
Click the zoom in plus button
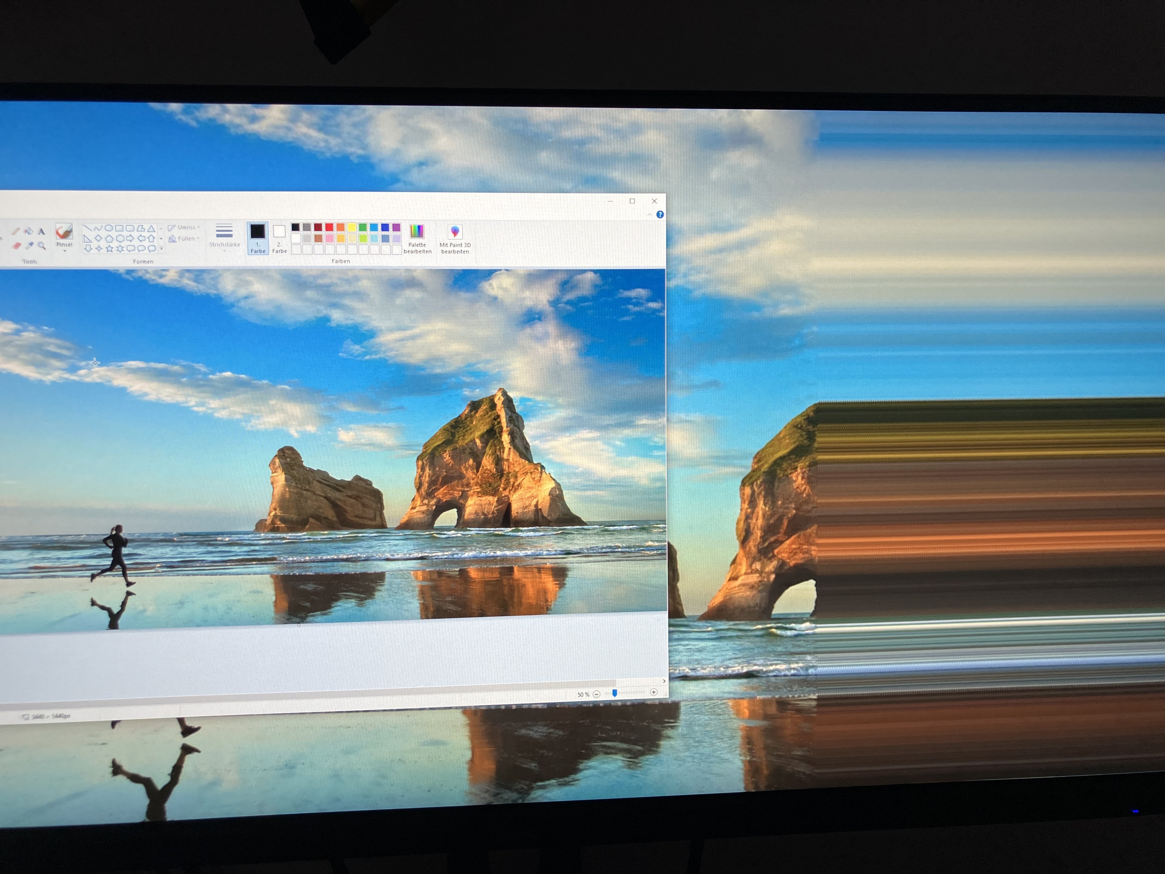click(653, 692)
